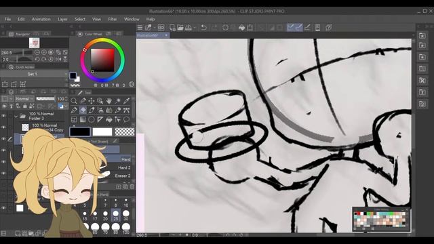
Task: Open the Filter menu
Action: 113,19
